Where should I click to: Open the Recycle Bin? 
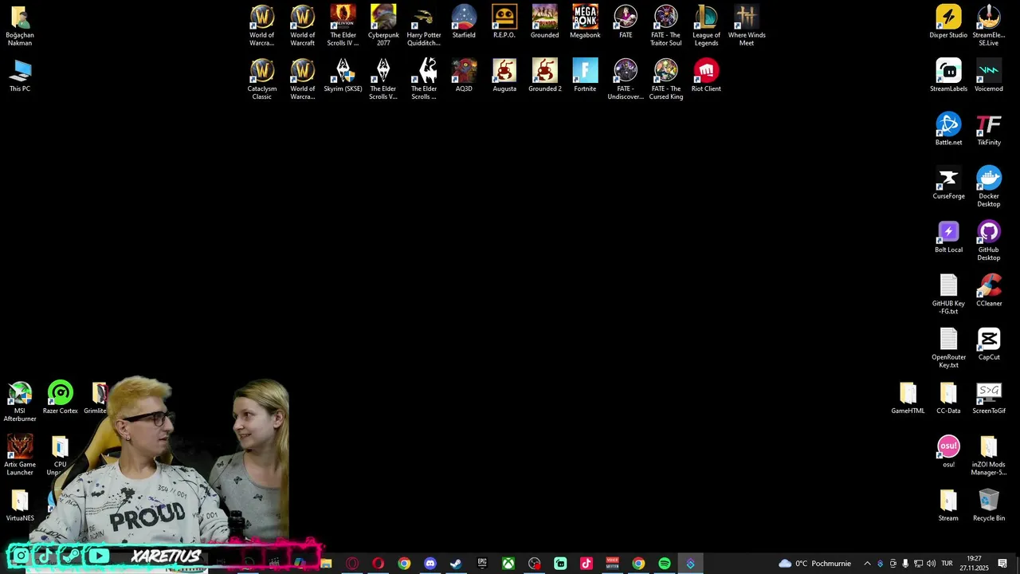click(x=989, y=504)
